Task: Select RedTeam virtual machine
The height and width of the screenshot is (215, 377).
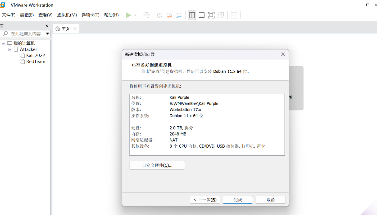Action: pos(36,62)
